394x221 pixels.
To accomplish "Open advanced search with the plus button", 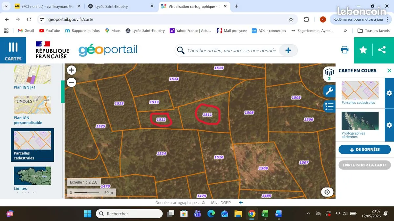I will click(x=288, y=50).
